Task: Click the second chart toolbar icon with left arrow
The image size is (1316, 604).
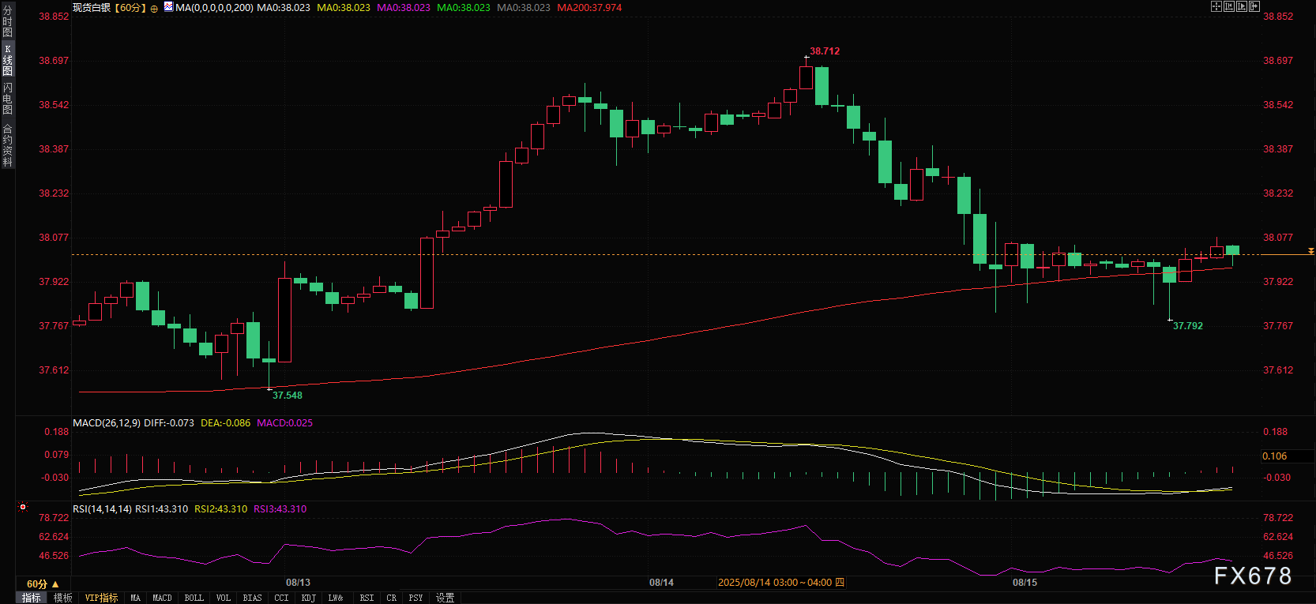Action: [1229, 6]
